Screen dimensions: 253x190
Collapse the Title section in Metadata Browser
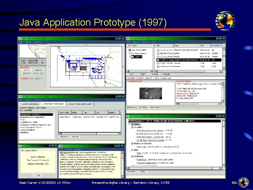click(132, 150)
